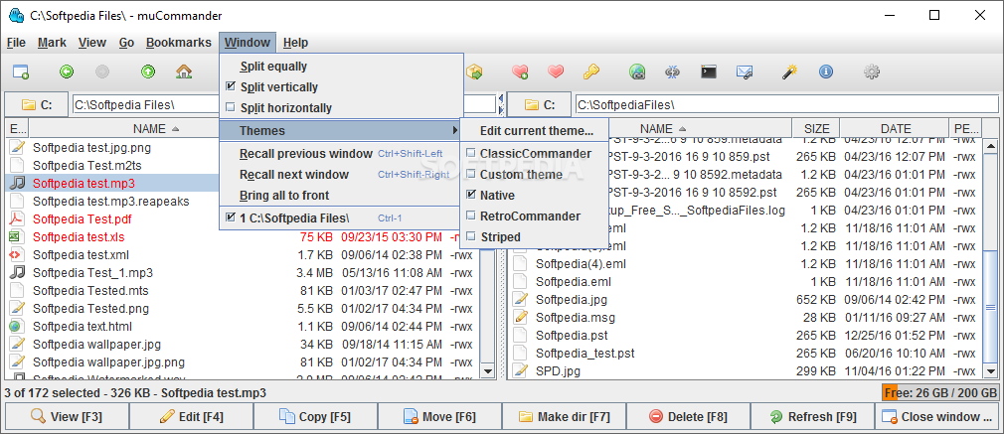This screenshot has height=434, width=1004.
Task: Click the PDF icon of Softpedia Test.pdf
Action: 17,218
